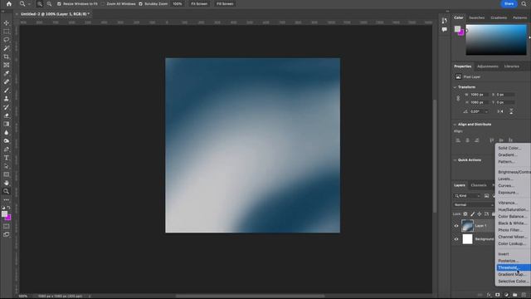
Task: Switch to the Swatches tab
Action: tap(476, 17)
